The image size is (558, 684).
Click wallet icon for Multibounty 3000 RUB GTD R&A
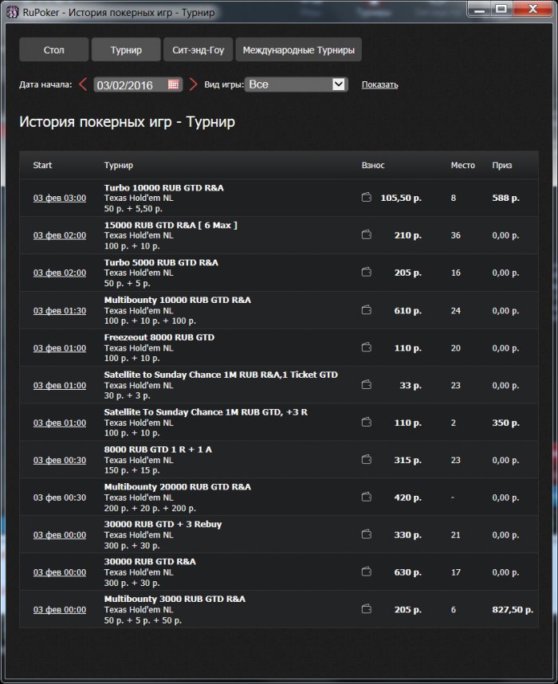click(367, 609)
